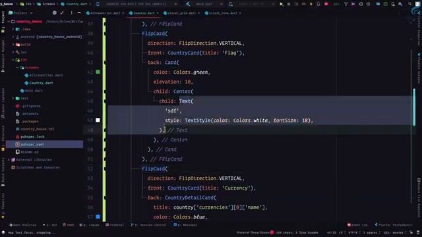Expand the ios folder
The height and width of the screenshot is (237, 422).
click(13, 52)
